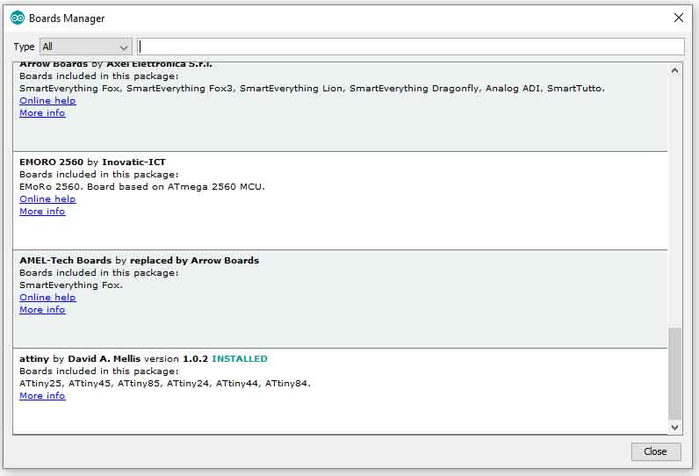Image resolution: width=699 pixels, height=476 pixels.
Task: Open Online help link under EMORO 2560
Action: [47, 199]
